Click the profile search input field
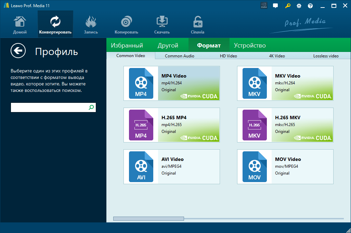The height and width of the screenshot is (233, 351). [53, 107]
